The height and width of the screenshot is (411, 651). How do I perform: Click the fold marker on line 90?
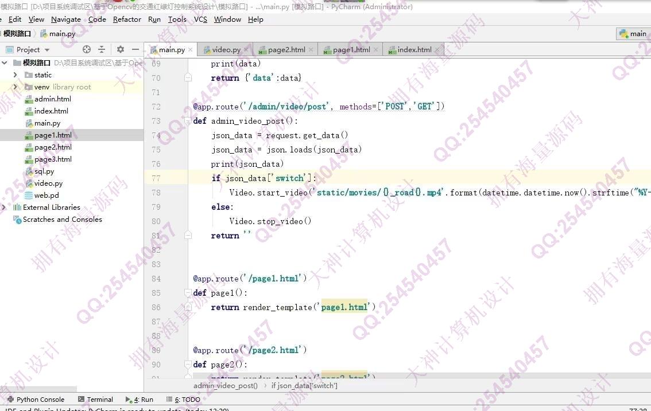(188, 364)
